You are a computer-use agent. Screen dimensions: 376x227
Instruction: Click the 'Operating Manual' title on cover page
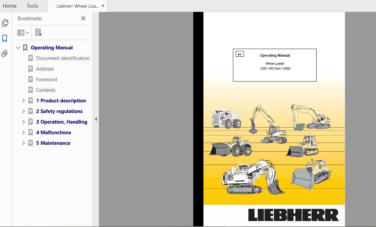275,55
